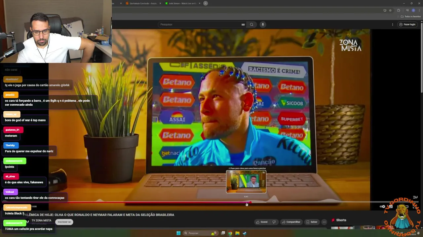The width and height of the screenshot is (423, 237).
Task: Subscribe using the Inscrever-se button
Action: tap(64, 222)
